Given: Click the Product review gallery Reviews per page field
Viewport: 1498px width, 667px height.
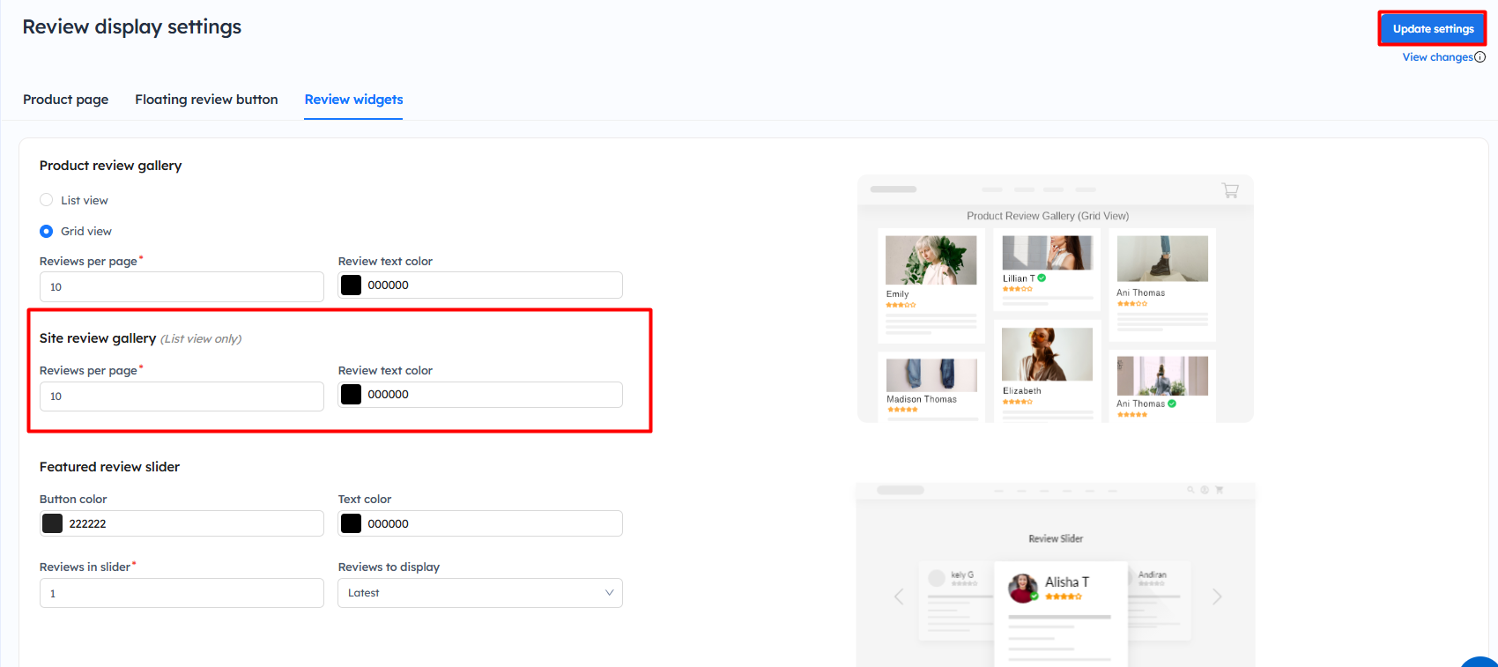Looking at the screenshot, I should pos(182,287).
